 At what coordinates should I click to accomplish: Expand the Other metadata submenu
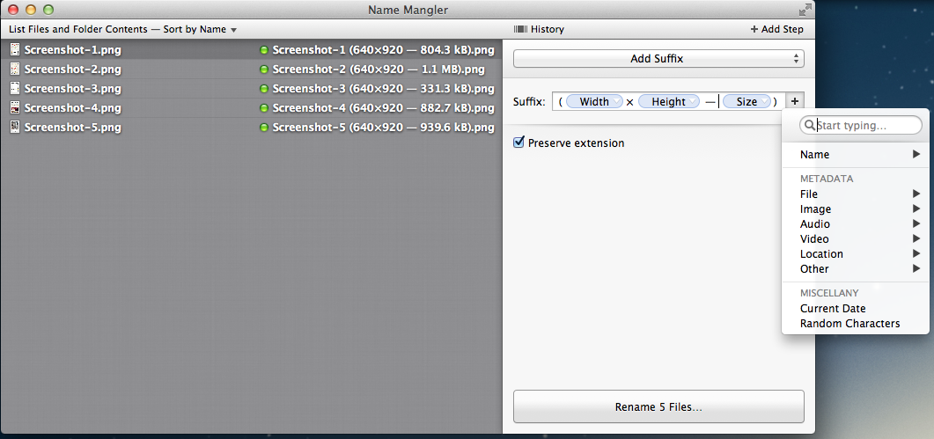click(x=856, y=268)
